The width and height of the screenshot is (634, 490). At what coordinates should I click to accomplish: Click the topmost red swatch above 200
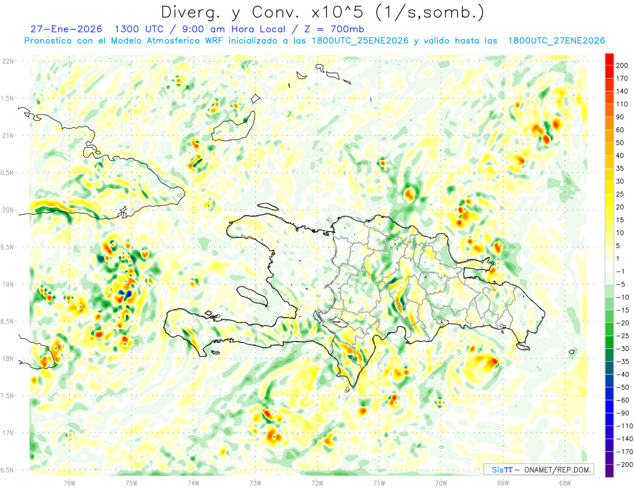point(610,59)
